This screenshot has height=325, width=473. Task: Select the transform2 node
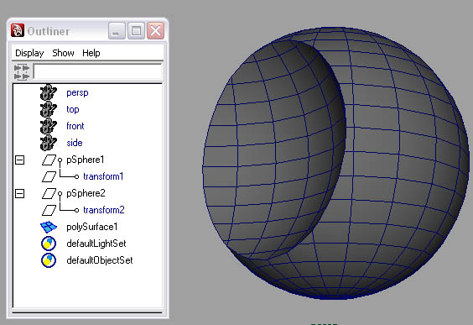tap(104, 210)
